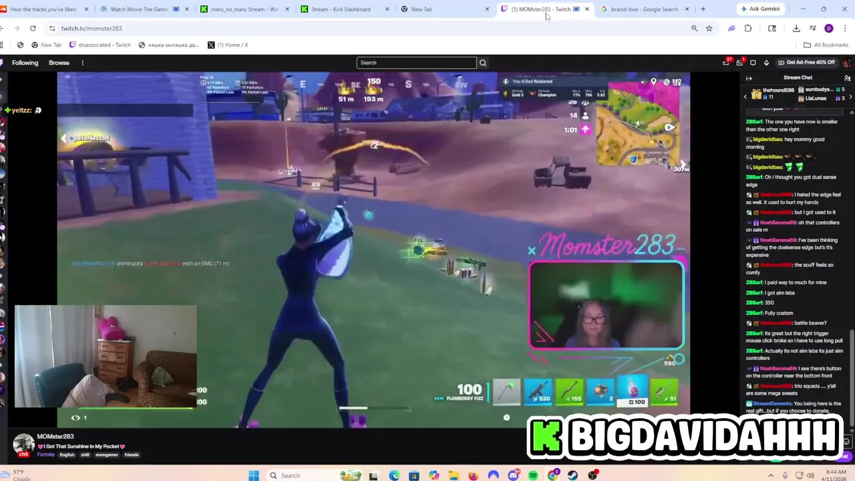View site information icon in address bar

click(x=52, y=28)
